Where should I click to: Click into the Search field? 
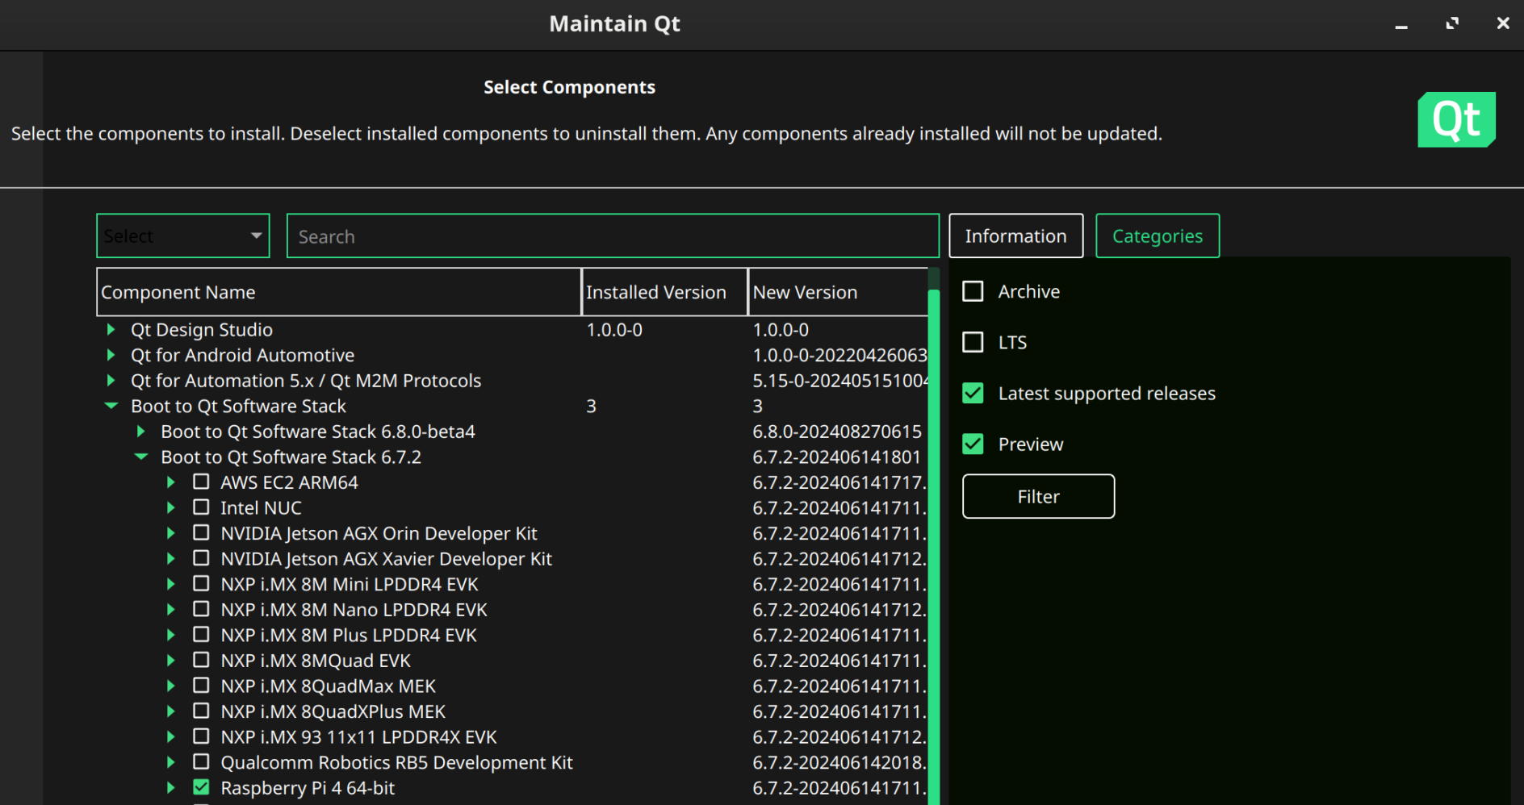click(613, 236)
